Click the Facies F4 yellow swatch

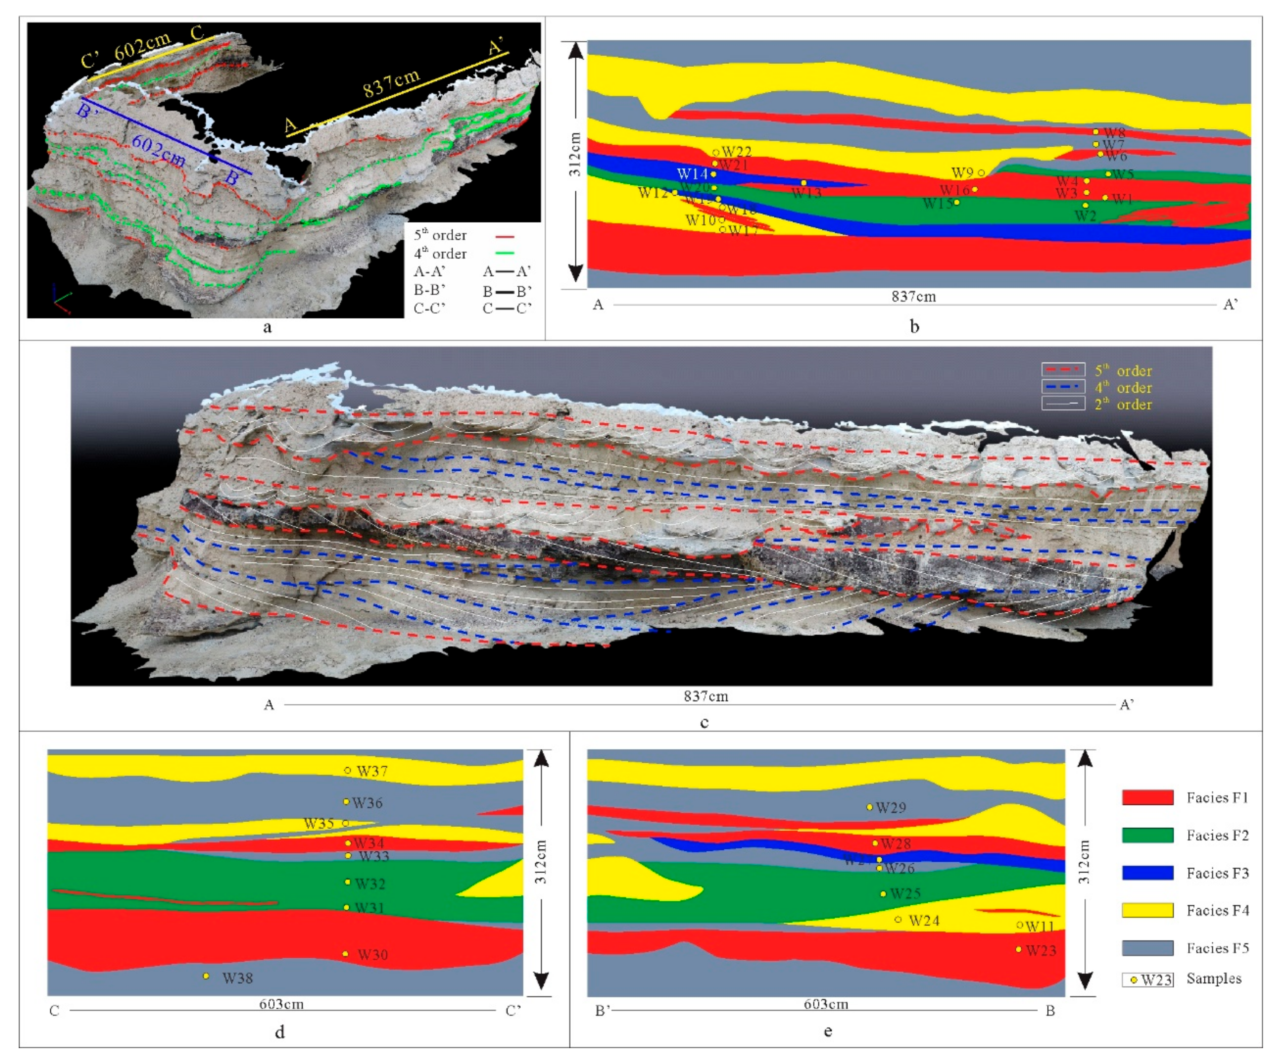point(1147,910)
